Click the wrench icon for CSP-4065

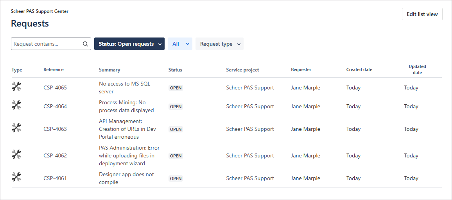coord(16,87)
